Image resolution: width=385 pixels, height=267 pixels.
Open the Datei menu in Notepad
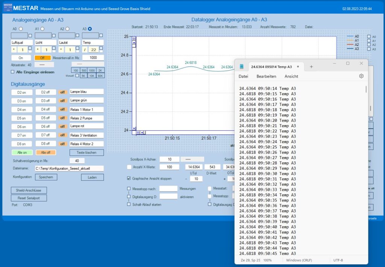(243, 76)
